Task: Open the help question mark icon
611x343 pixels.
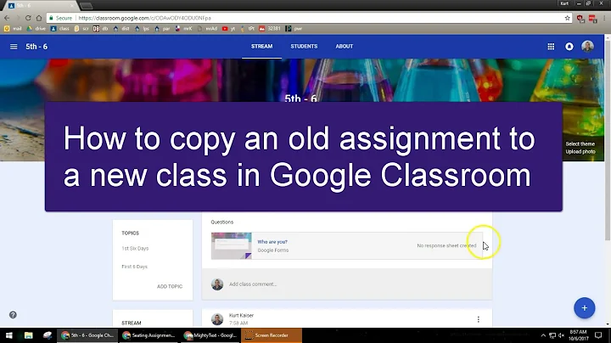Action: [x=13, y=314]
